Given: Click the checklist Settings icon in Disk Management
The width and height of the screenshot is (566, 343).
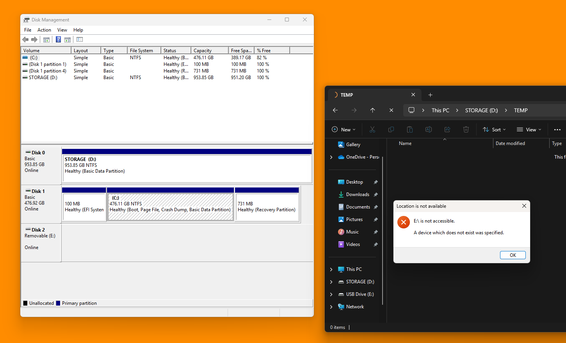Looking at the screenshot, I should tap(80, 39).
